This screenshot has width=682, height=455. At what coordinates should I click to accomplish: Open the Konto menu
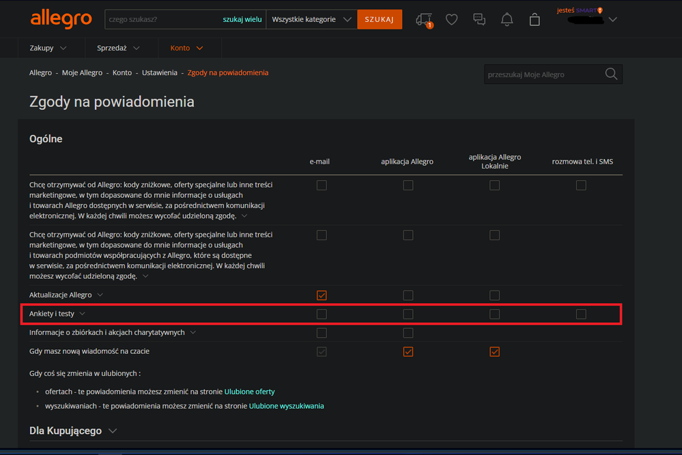(186, 48)
